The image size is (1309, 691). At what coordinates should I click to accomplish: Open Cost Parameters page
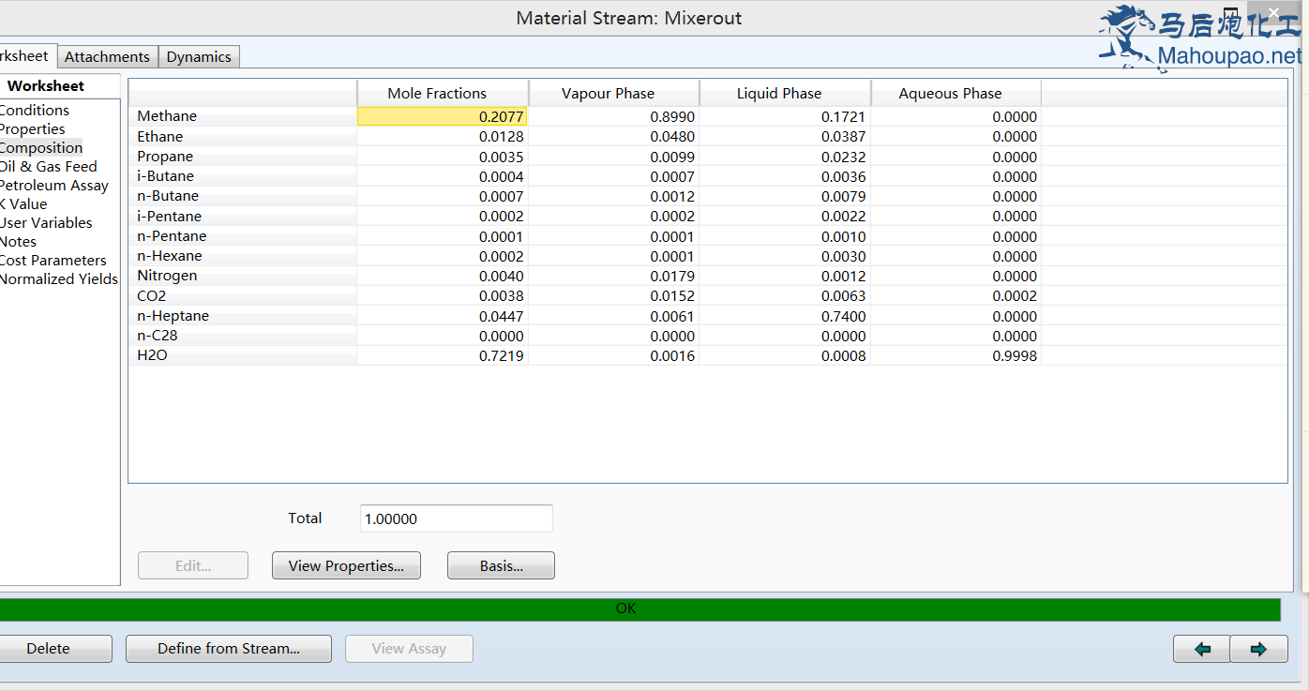tap(53, 261)
